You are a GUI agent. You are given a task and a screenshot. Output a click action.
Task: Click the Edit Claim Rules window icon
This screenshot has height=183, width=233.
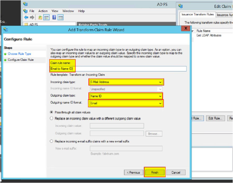click(181, 6)
